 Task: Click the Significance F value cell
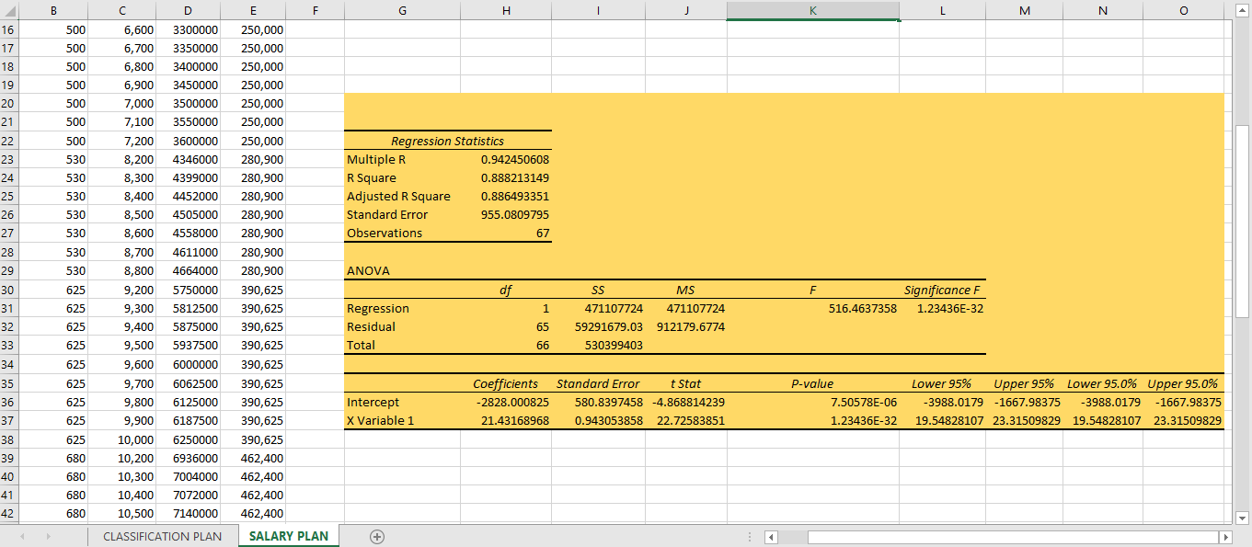[x=942, y=308]
